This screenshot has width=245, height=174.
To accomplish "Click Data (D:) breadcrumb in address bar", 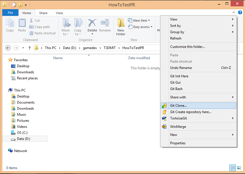I will (70, 48).
